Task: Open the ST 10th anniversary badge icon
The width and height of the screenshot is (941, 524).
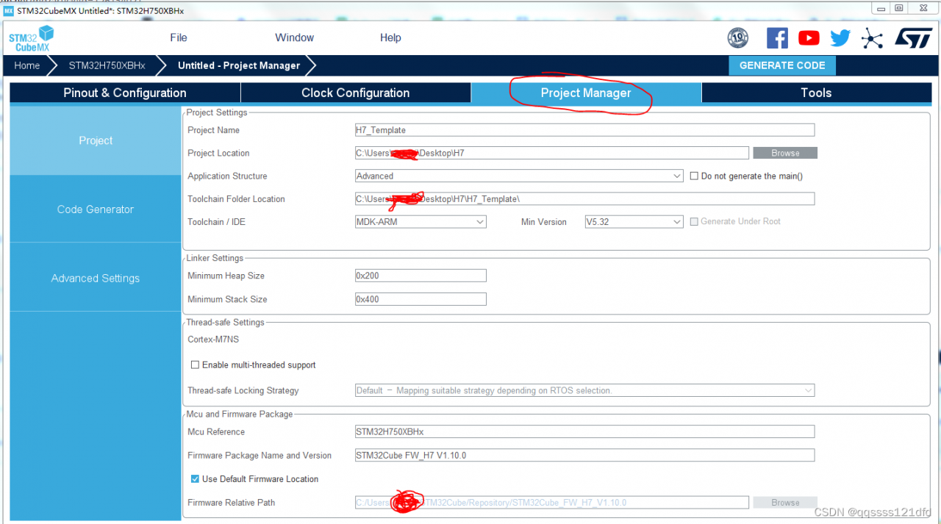Action: [737, 37]
